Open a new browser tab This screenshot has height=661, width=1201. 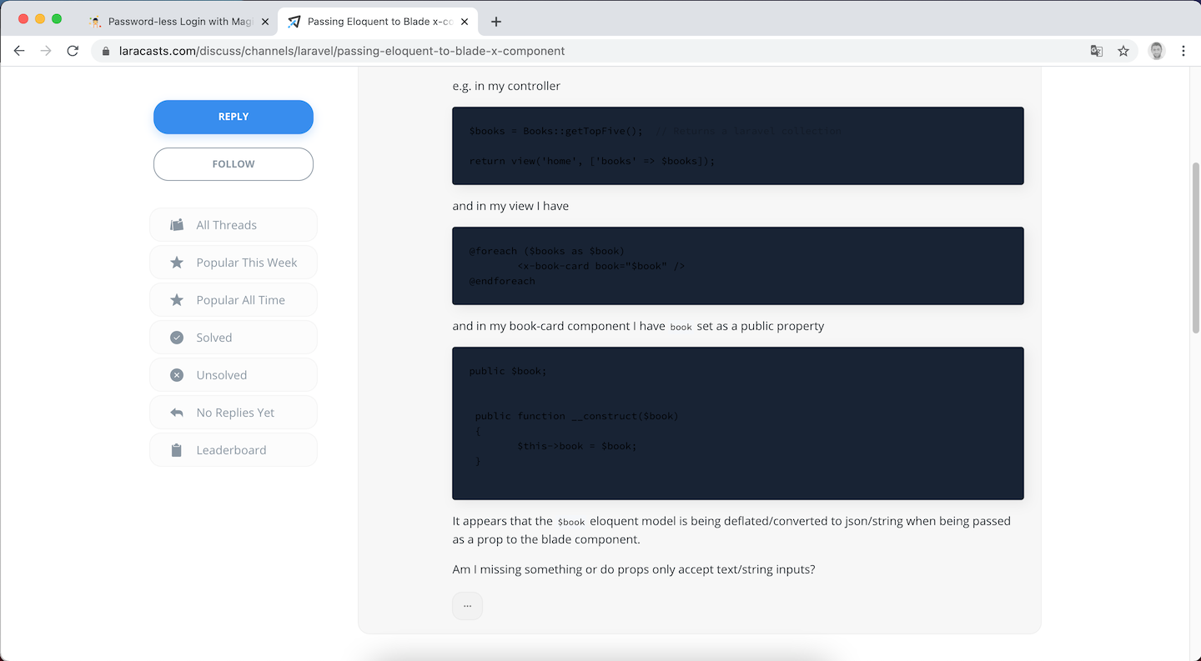[496, 22]
